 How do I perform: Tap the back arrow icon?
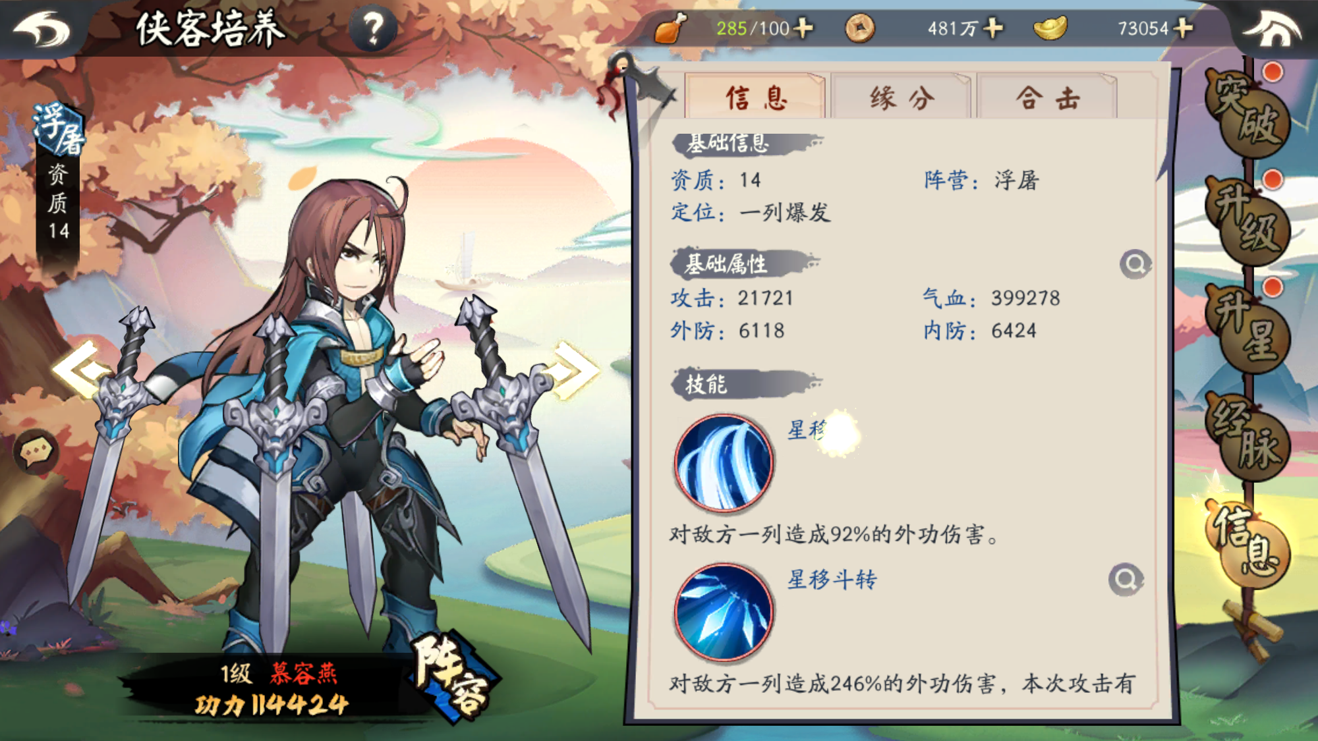point(42,29)
